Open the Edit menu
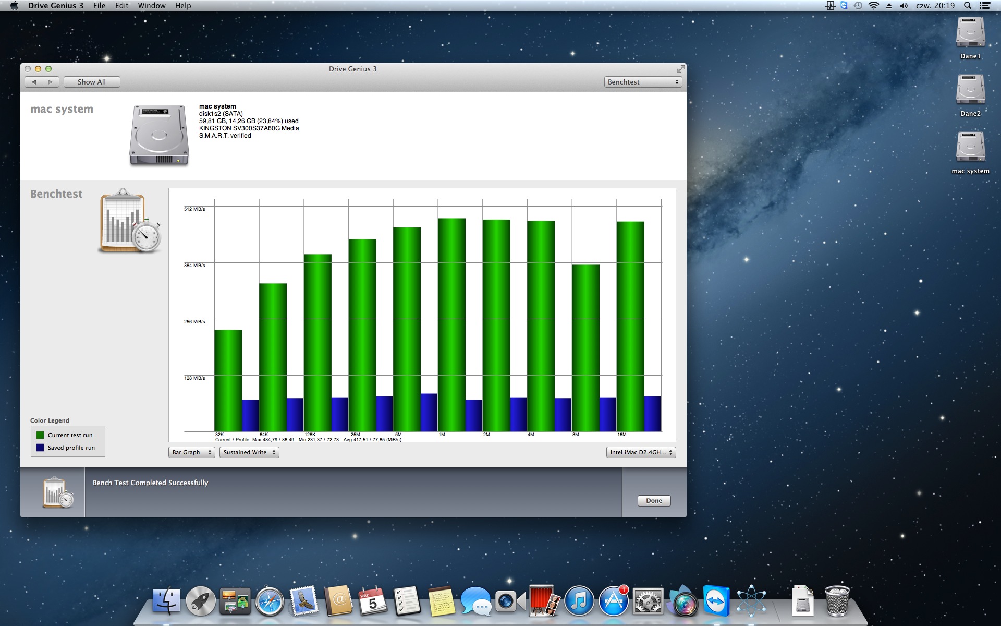Viewport: 1001px width, 626px height. (x=121, y=6)
